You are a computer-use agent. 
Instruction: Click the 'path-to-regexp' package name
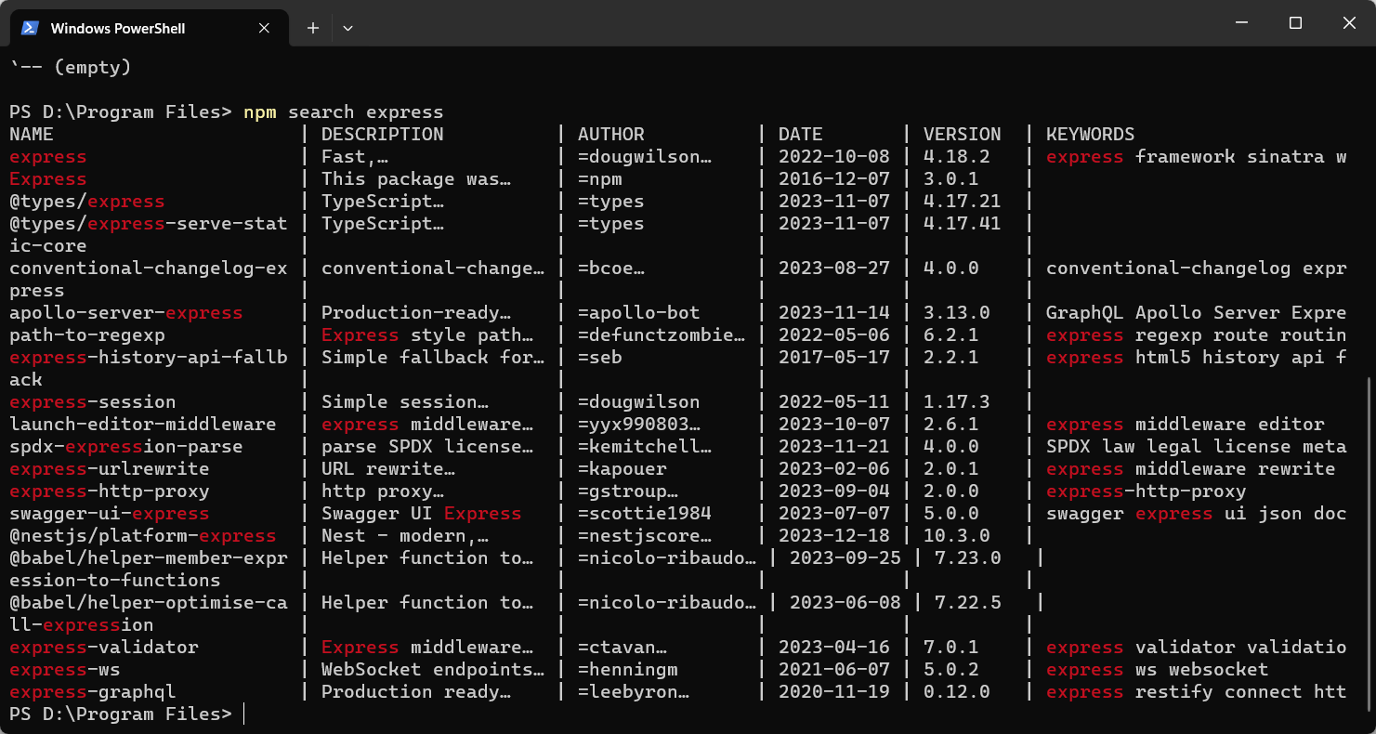[x=87, y=335]
